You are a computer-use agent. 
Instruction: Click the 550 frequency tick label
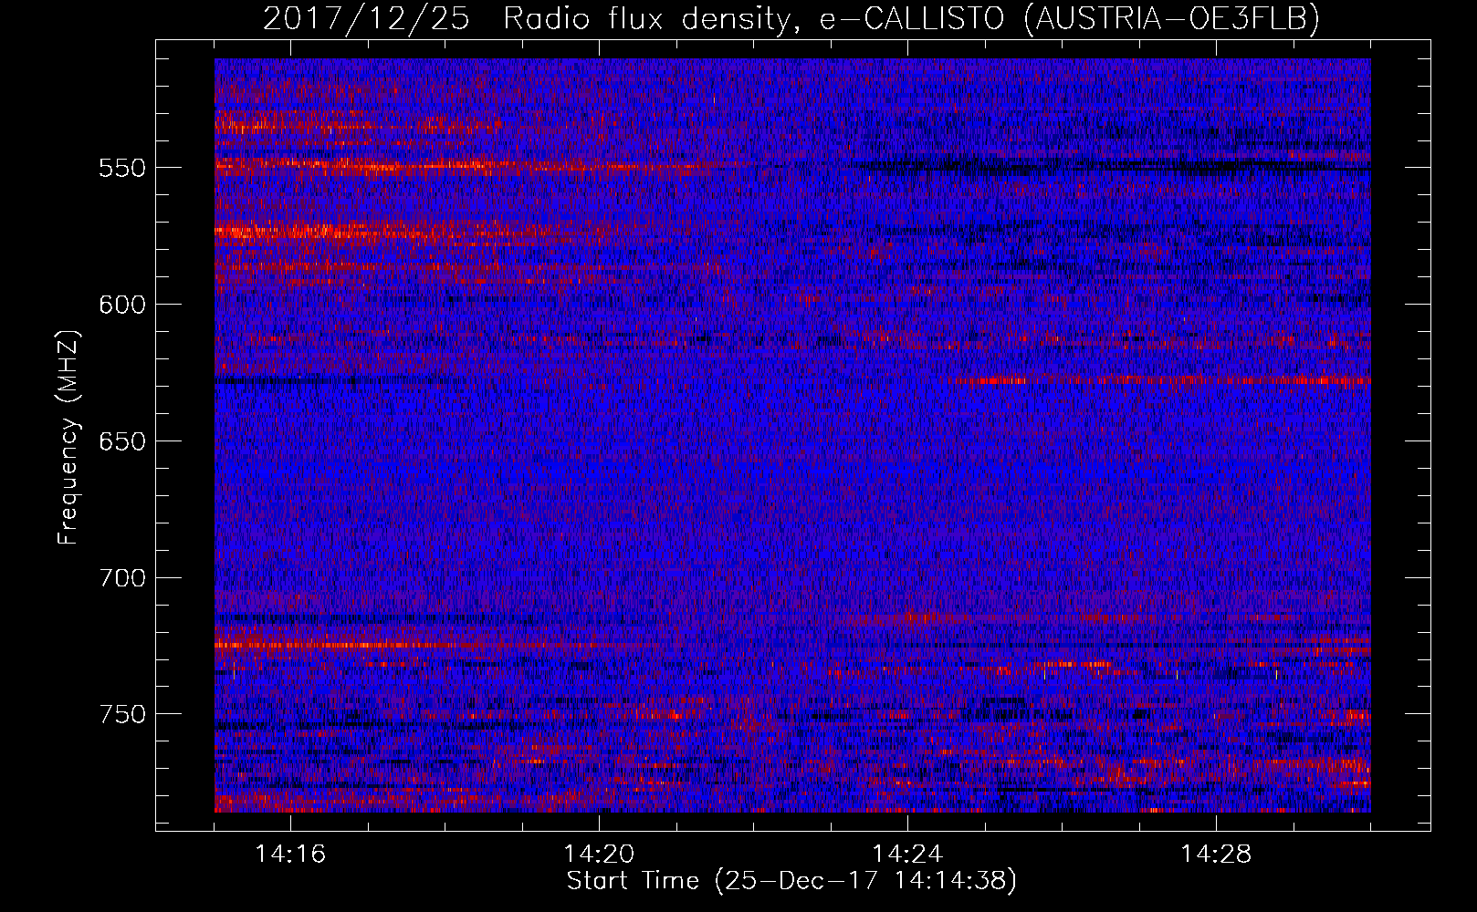[122, 169]
